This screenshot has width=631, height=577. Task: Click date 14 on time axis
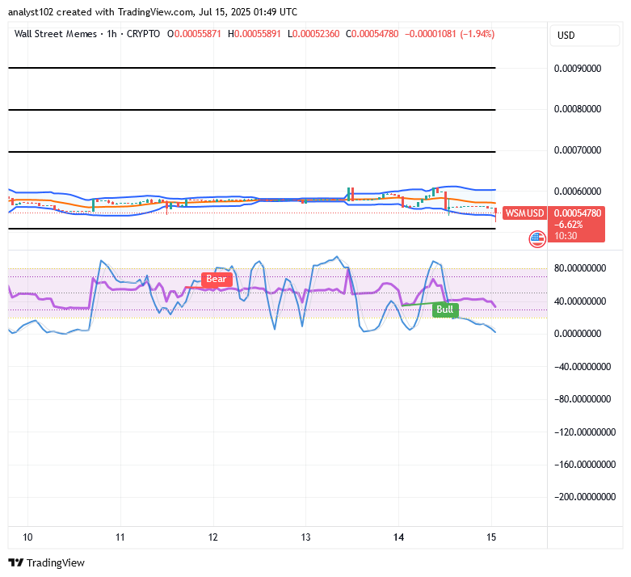pyautogui.click(x=398, y=537)
